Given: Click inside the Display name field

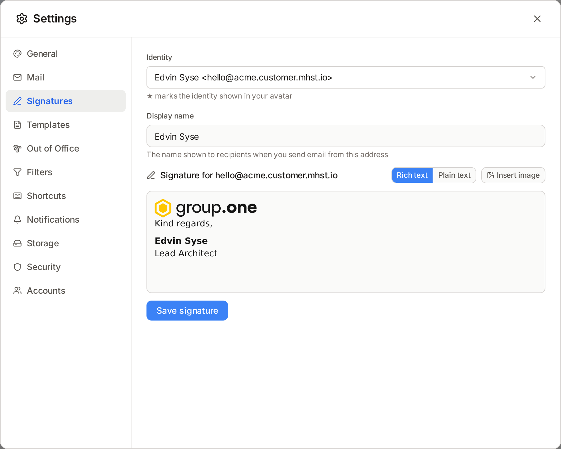Looking at the screenshot, I should [x=346, y=136].
